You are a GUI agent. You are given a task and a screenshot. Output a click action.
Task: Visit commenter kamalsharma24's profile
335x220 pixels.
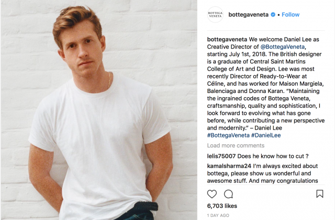pyautogui.click(x=230, y=166)
